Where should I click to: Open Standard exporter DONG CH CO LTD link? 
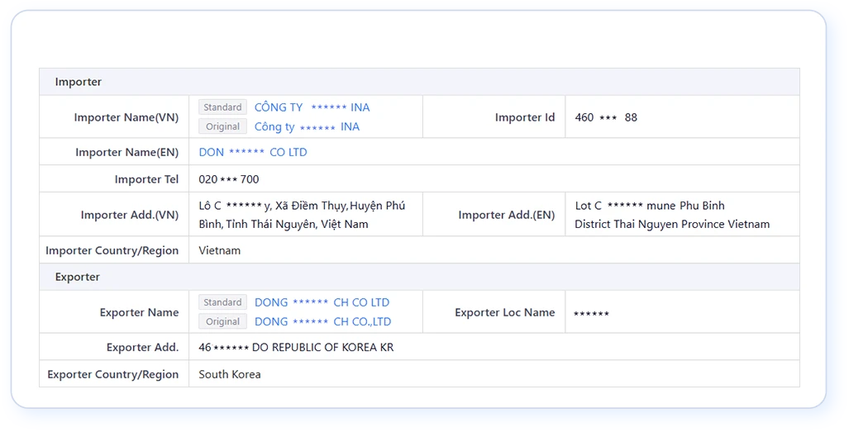pos(322,302)
